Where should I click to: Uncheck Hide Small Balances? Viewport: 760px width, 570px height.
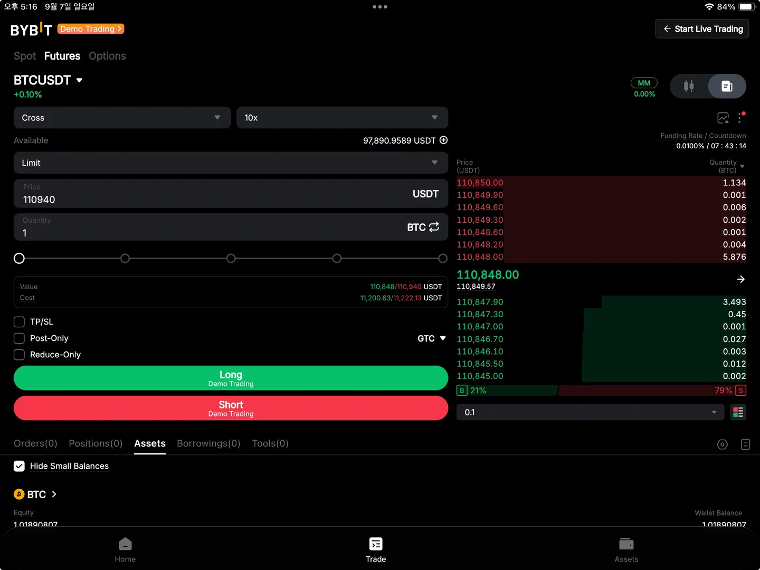19,466
